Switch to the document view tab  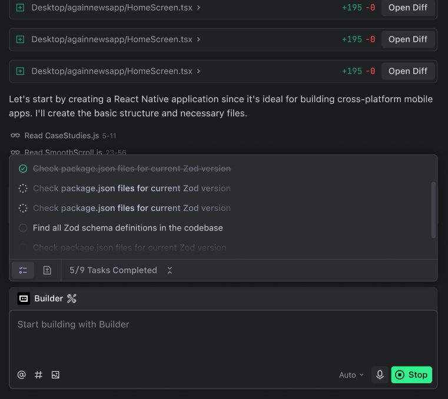tap(47, 271)
